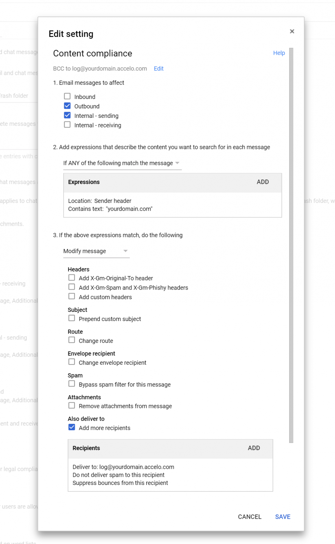Open the Help link
This screenshot has height=544, width=335.
click(279, 53)
